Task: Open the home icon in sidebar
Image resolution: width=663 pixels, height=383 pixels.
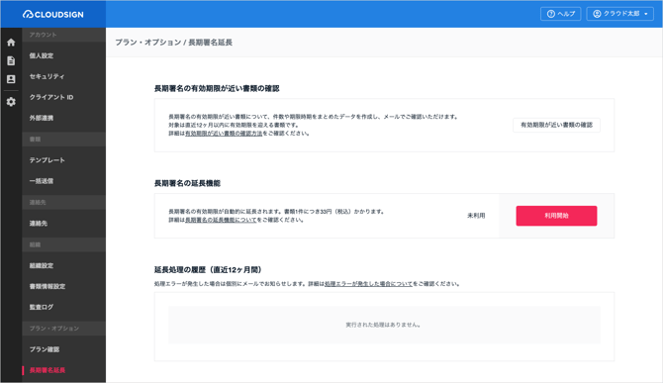Action: pos(11,43)
